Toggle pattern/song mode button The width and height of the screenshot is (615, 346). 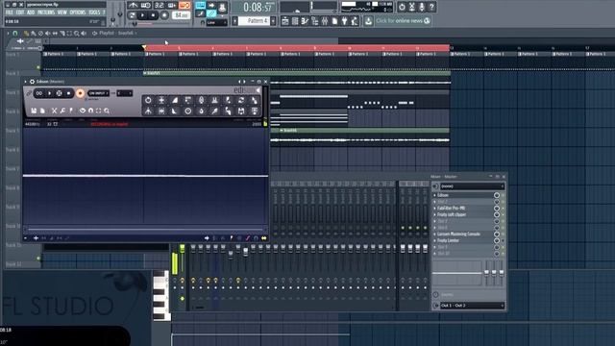[132, 15]
